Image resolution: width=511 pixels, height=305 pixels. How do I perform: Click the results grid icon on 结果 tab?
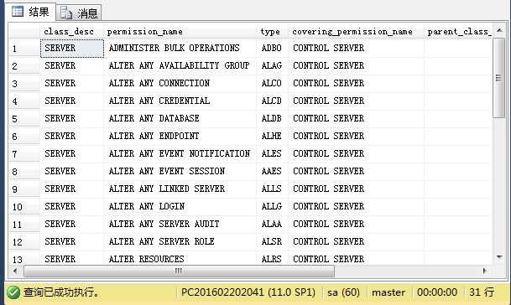pyautogui.click(x=18, y=12)
